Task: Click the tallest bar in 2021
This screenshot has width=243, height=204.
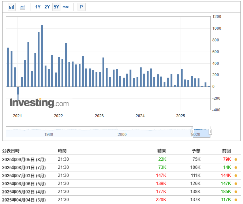Action: point(42,56)
